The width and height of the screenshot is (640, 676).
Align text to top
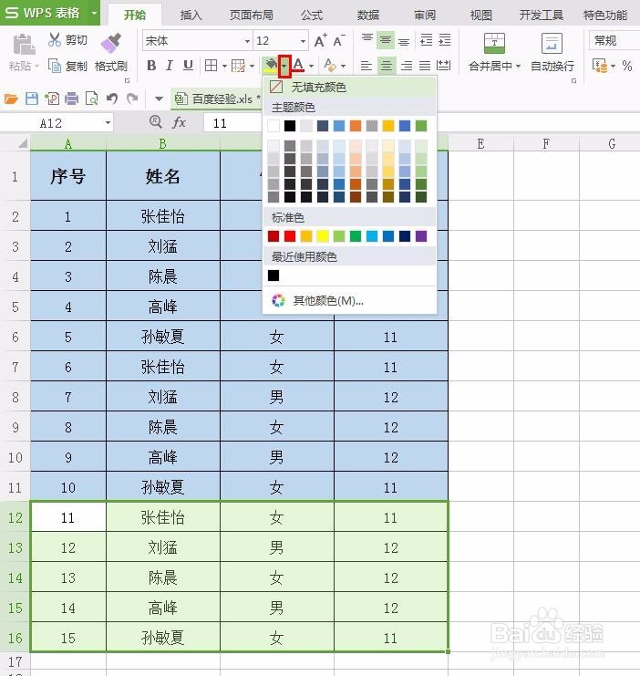click(367, 40)
